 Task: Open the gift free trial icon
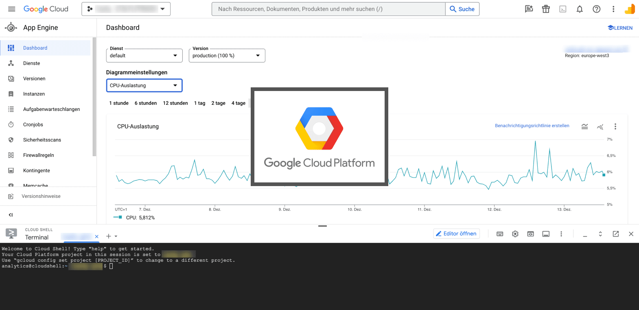point(546,9)
